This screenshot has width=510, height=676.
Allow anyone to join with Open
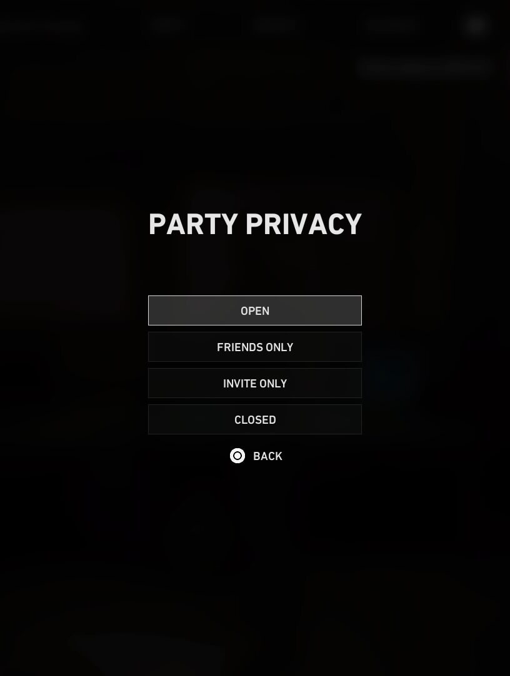[255, 310]
